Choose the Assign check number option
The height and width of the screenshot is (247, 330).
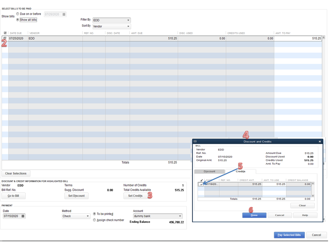[94, 220]
